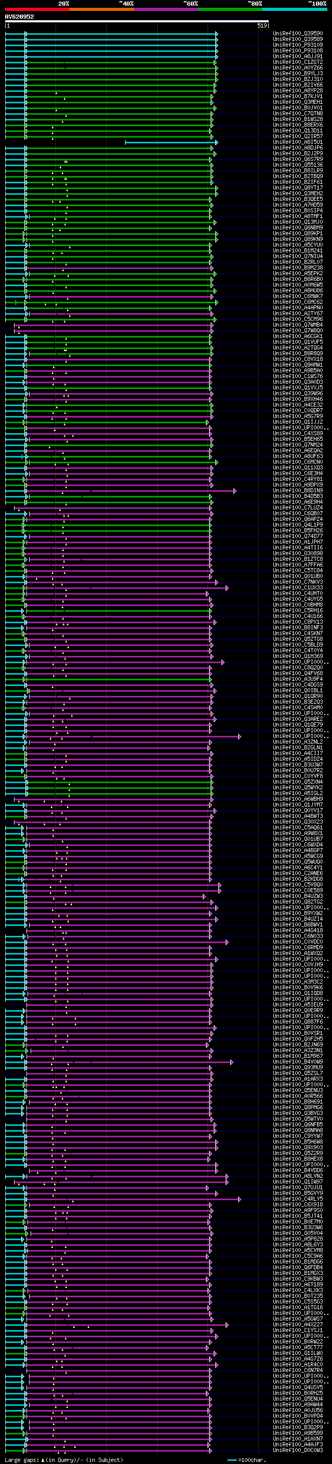Click the UniRef100_A8HU86 label
Screen dimensions: 332x1464
point(298,290)
